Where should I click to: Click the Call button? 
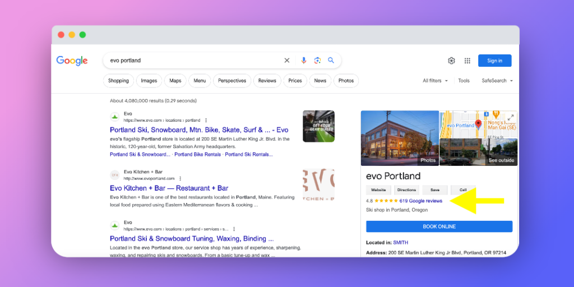coord(463,190)
